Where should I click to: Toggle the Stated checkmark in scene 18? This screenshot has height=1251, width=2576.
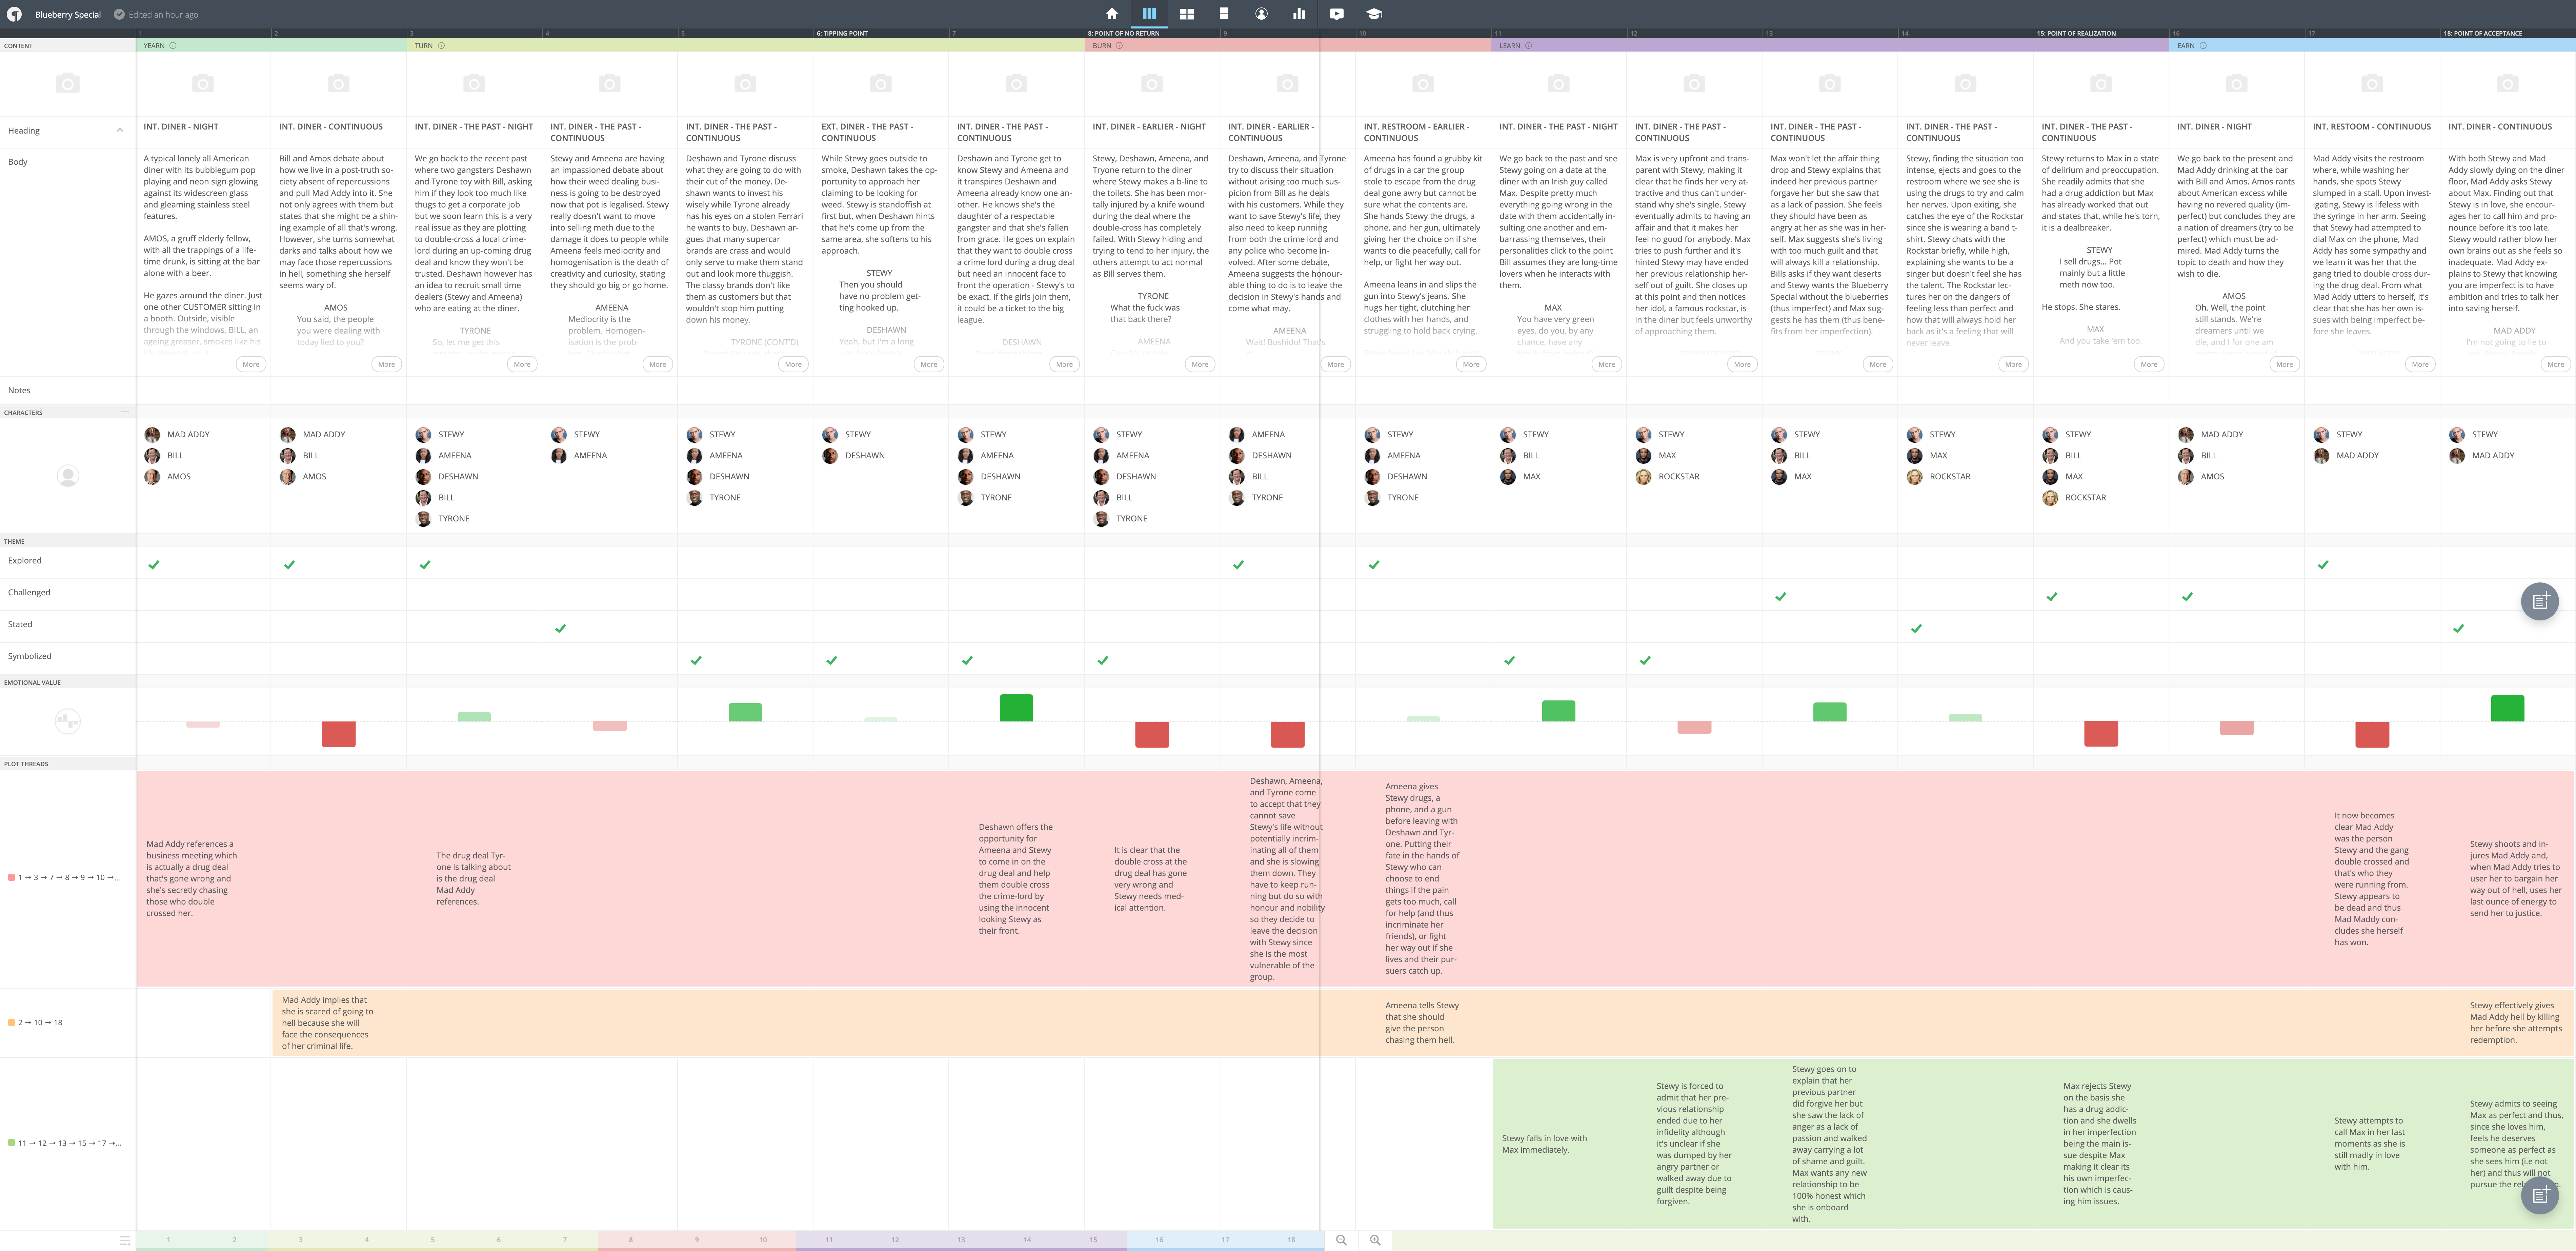(x=2458, y=629)
